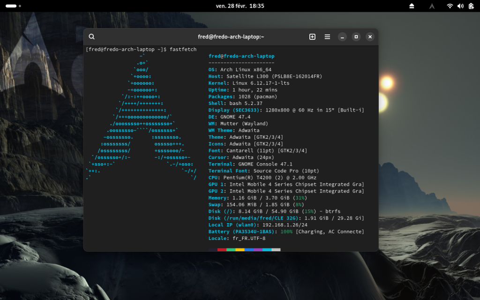Screen dimensions: 480x300
Task: Click the Battery (PA3534U-1BAS) line
Action: [286, 231]
